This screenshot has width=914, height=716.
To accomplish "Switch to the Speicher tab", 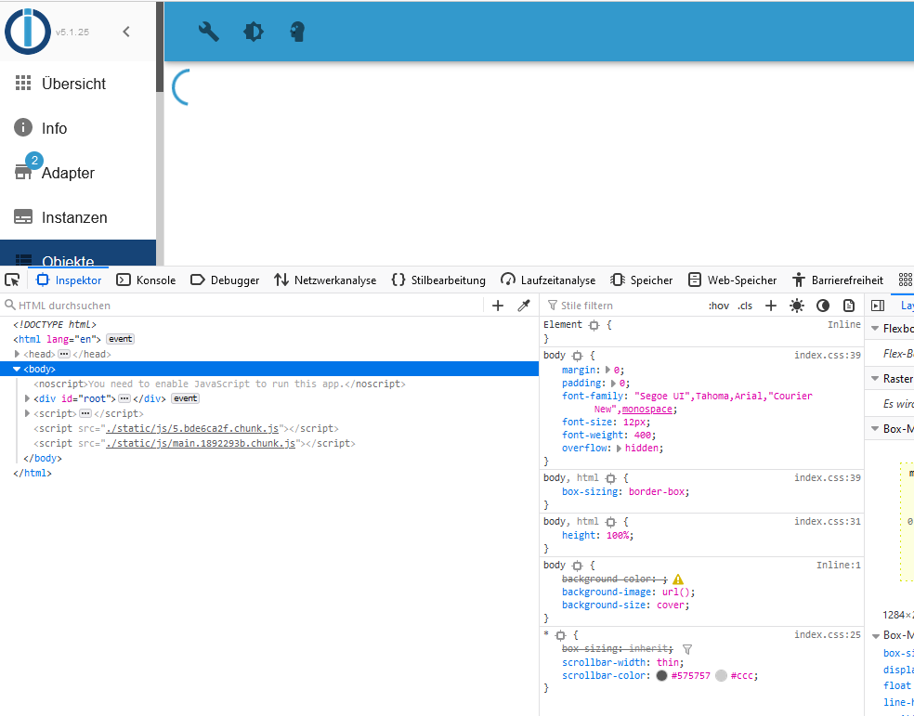I will (x=641, y=280).
